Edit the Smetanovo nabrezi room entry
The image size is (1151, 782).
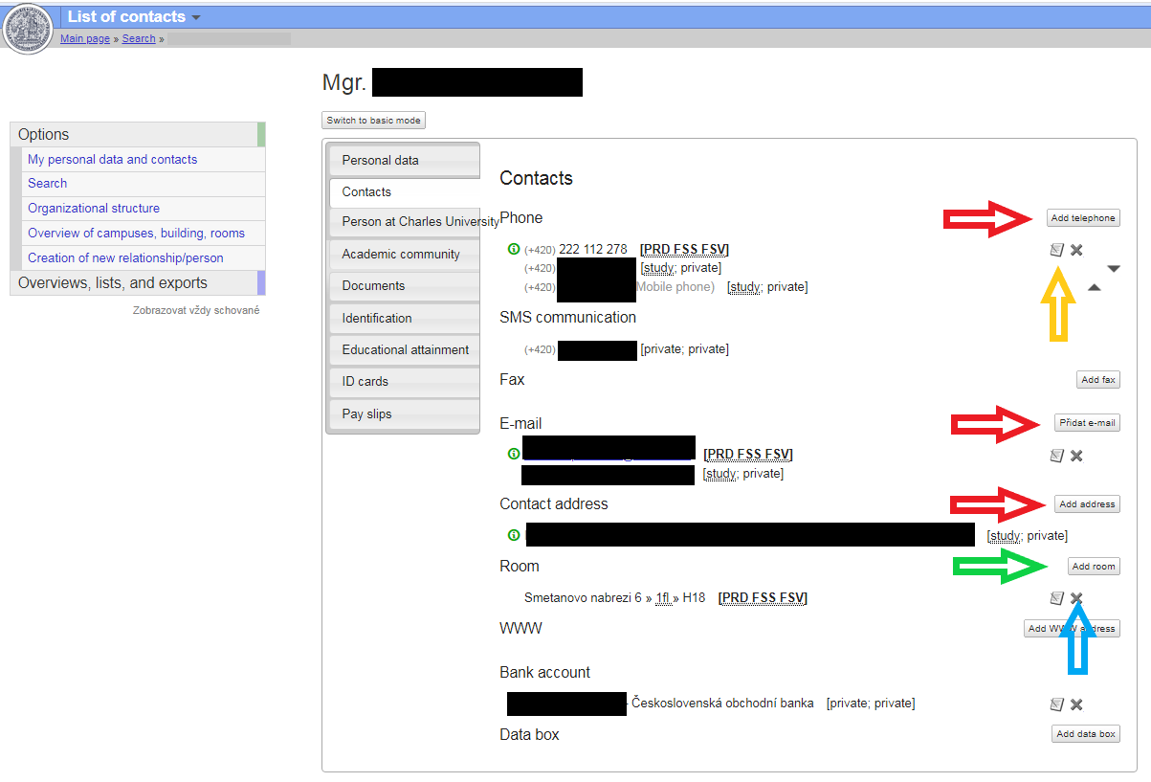pyautogui.click(x=1056, y=598)
